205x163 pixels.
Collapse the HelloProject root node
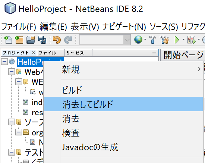point(4,62)
